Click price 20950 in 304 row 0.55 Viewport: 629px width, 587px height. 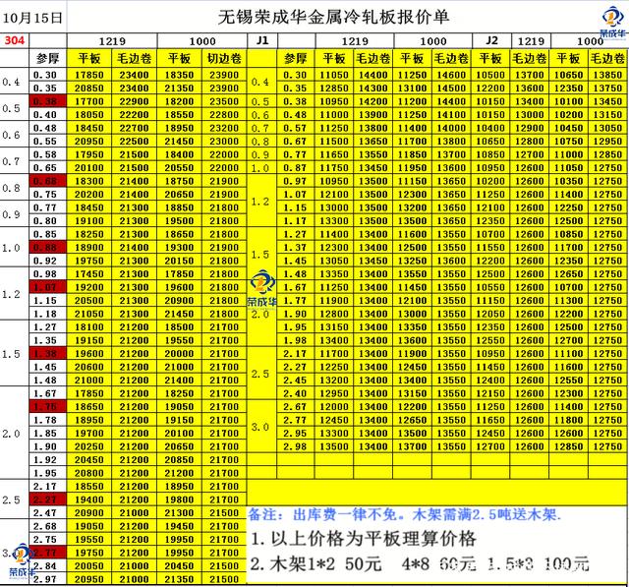tap(89, 142)
